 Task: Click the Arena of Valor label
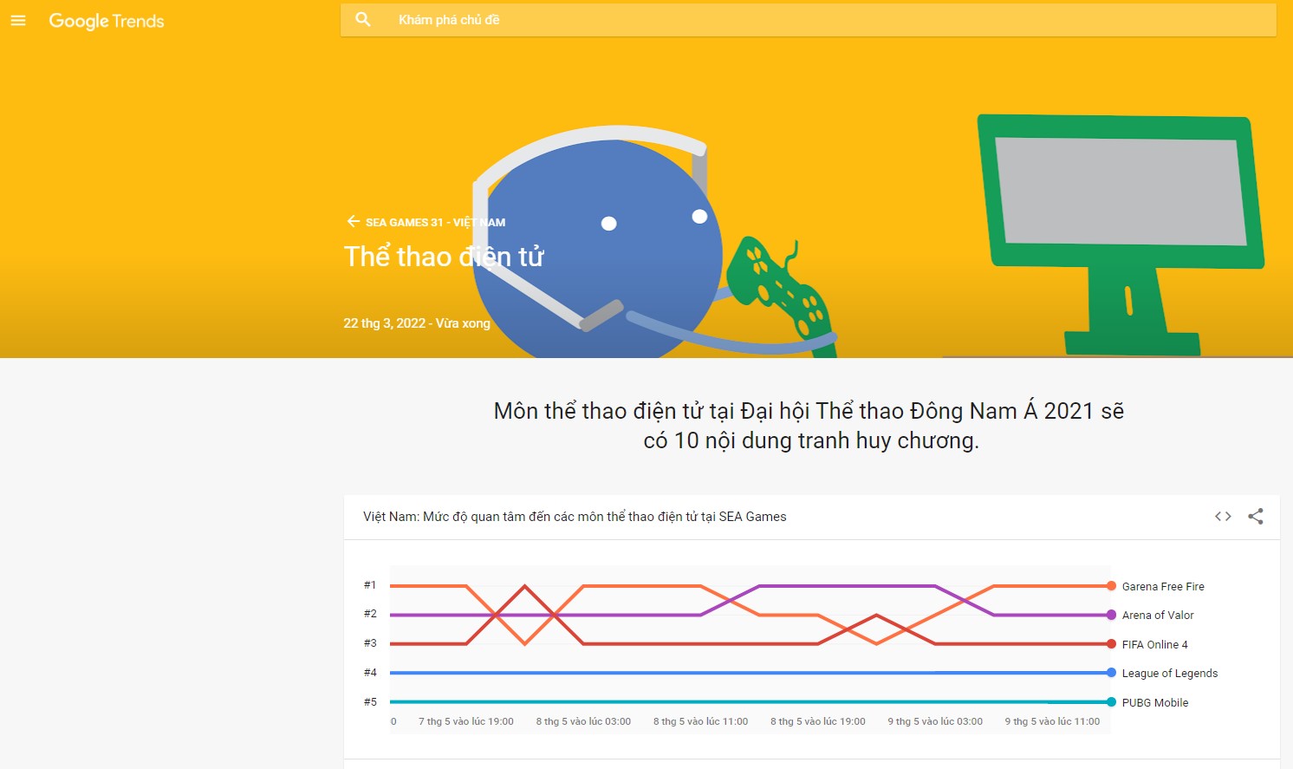(x=1158, y=616)
